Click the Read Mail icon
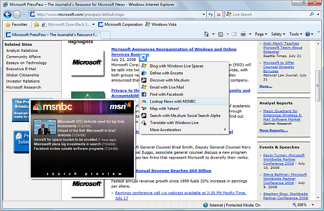Screen dimensions: 324x211 tap(234, 35)
